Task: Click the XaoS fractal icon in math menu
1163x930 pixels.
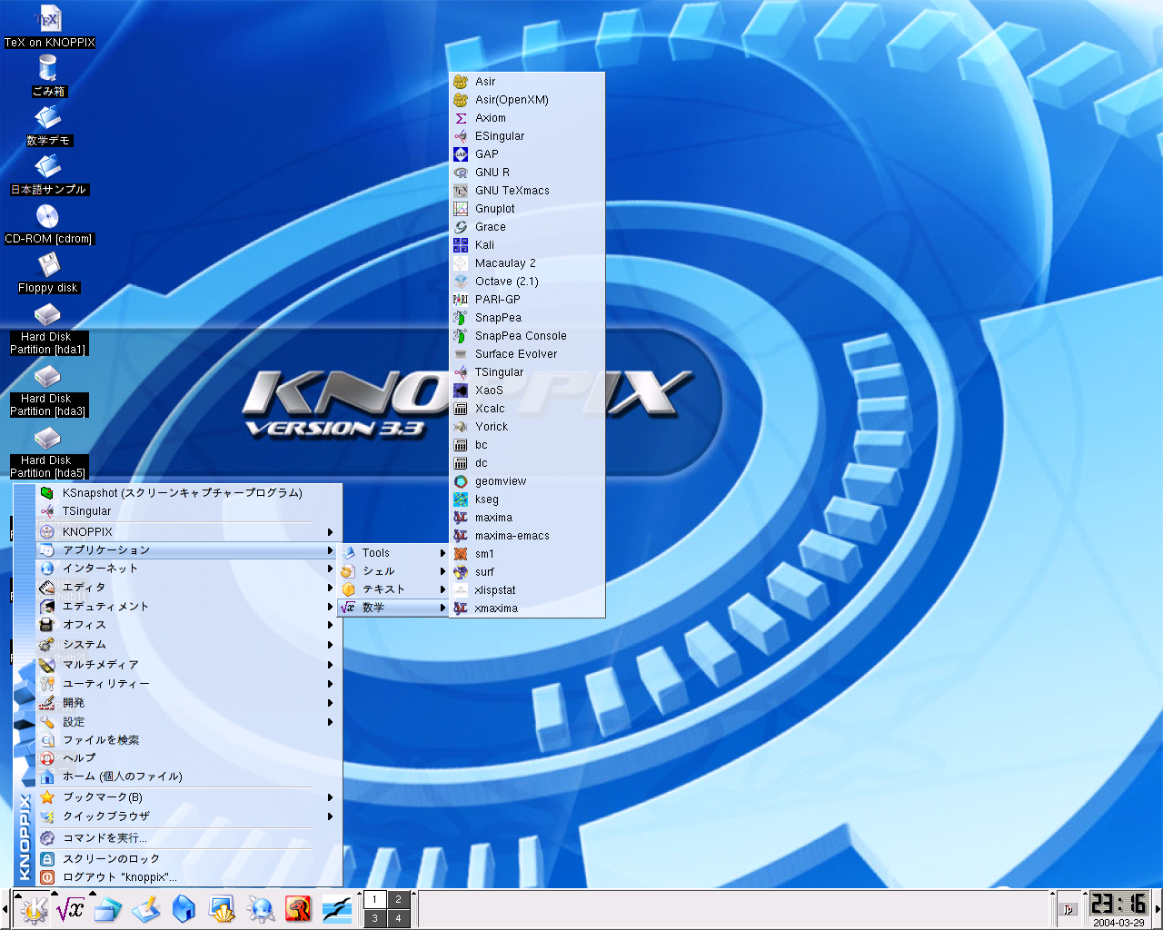Action: click(x=461, y=391)
